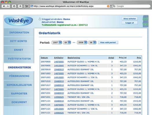Open article 14910005 in the 20070905 row
This screenshot has height=115, width=152.
(x=59, y=66)
